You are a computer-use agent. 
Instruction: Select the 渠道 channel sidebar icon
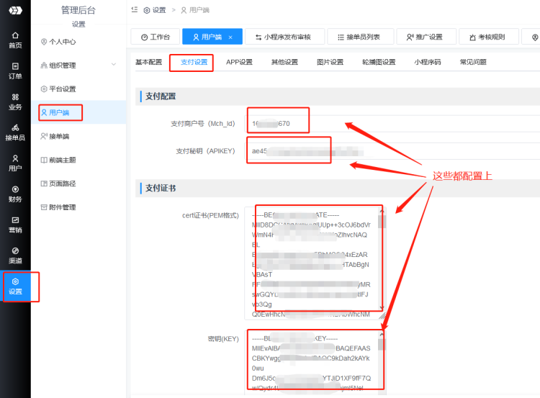coord(15,255)
